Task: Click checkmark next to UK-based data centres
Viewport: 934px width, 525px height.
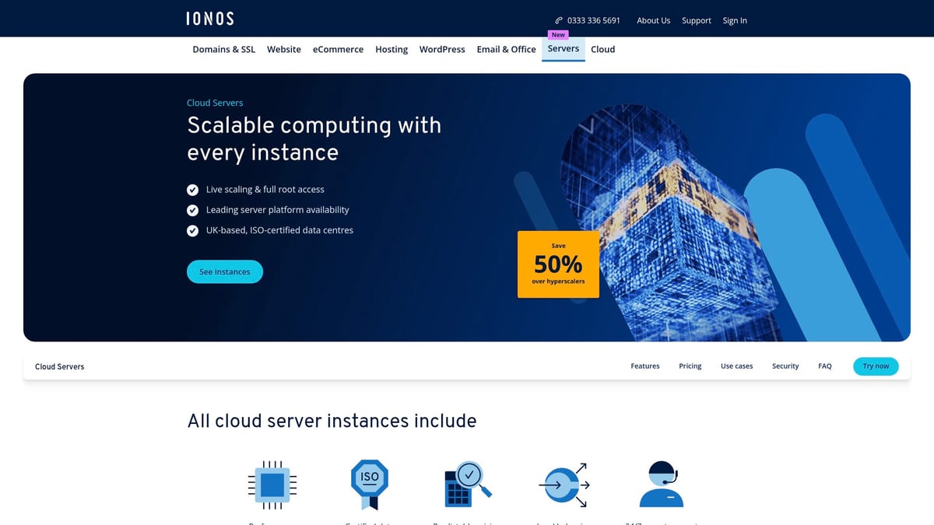Action: point(193,231)
